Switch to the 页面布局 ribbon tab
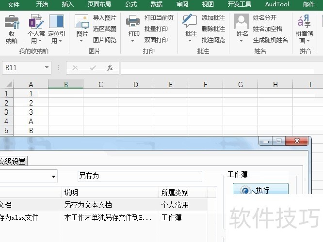The image size is (323, 242). (99, 4)
